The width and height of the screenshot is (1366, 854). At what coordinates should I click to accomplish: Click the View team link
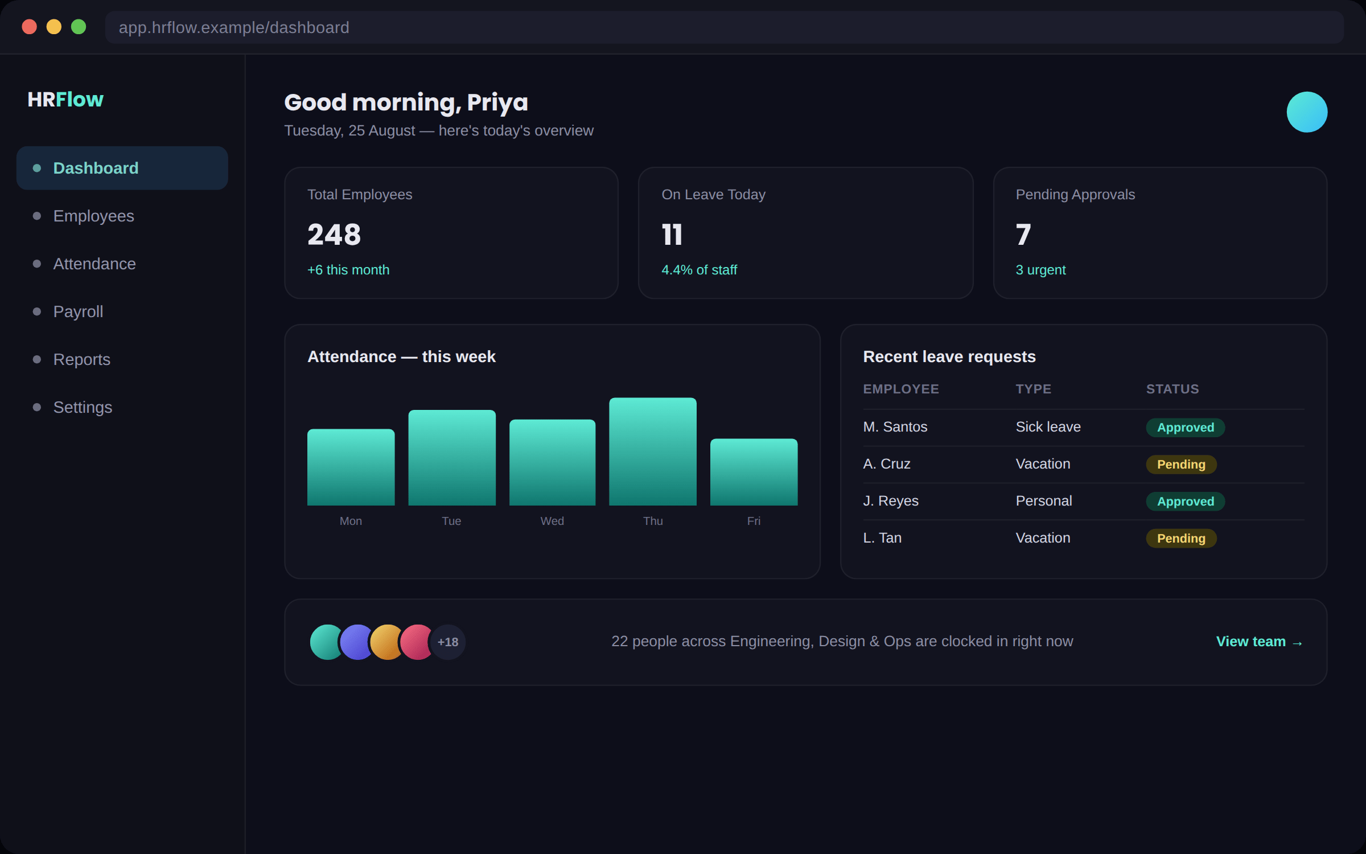(1260, 642)
